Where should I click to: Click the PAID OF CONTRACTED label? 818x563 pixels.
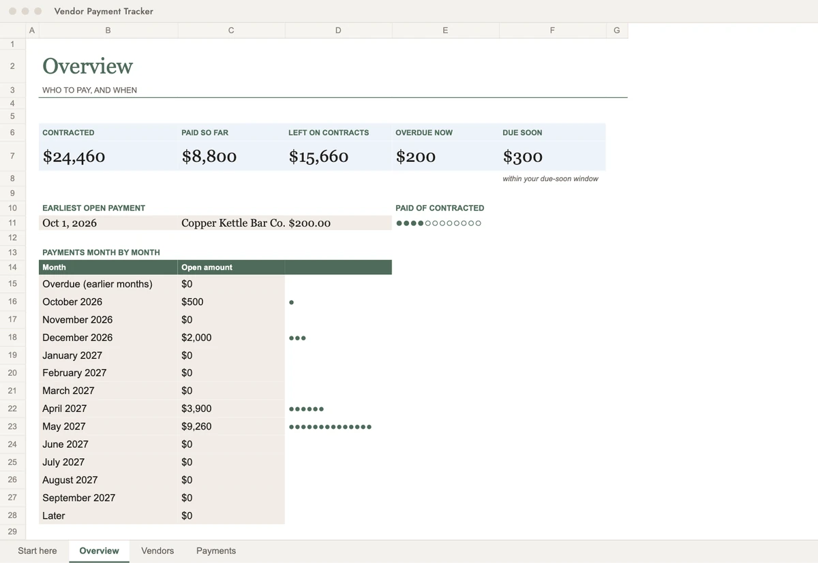440,208
